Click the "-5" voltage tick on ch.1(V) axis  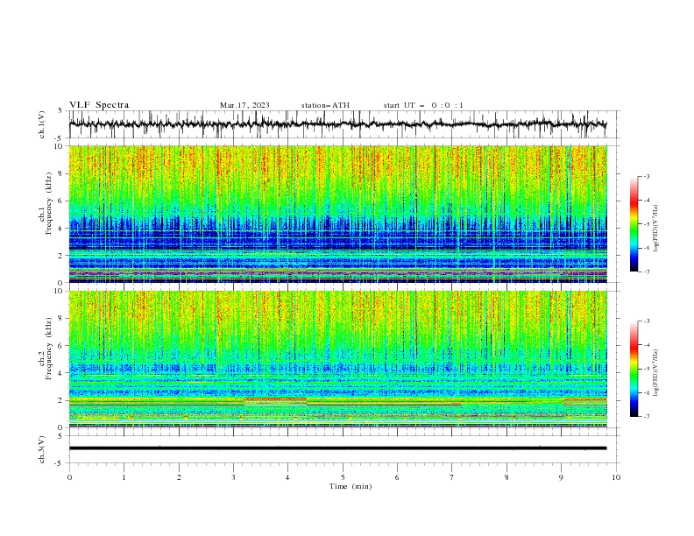click(60, 138)
